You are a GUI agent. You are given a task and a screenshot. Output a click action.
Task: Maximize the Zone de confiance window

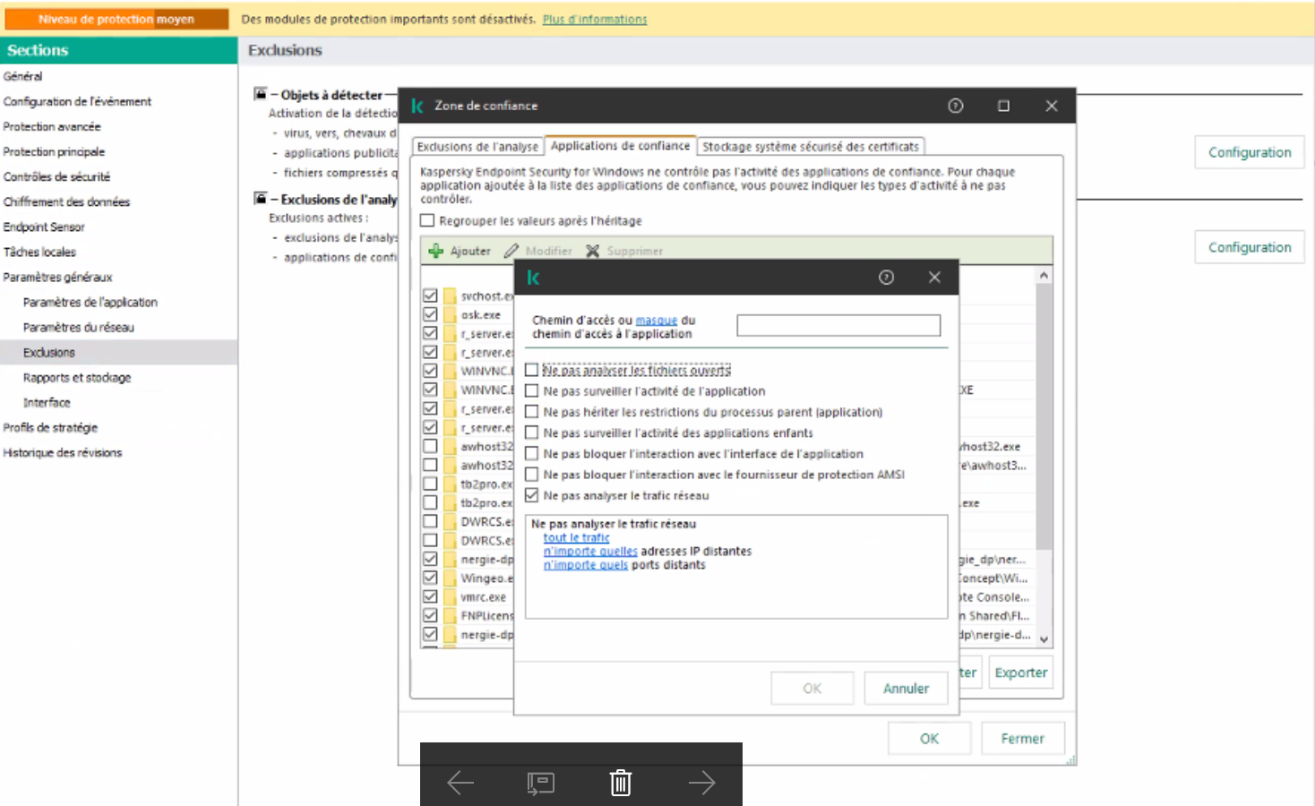(1003, 106)
